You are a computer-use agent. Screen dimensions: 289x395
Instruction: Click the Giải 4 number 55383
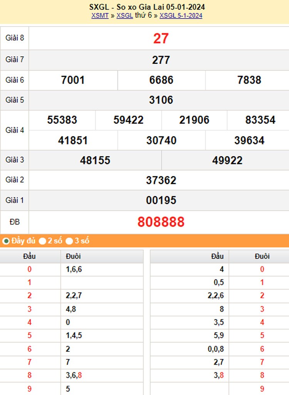click(x=62, y=120)
